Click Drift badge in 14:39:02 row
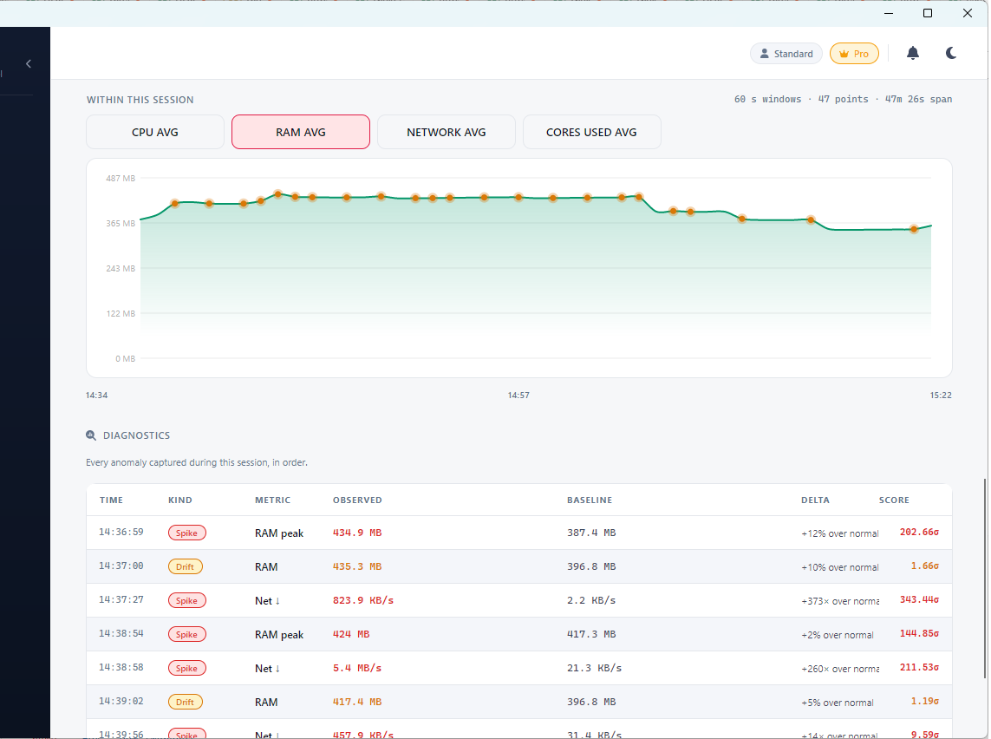Screen dimensions: 991x739 (186, 702)
